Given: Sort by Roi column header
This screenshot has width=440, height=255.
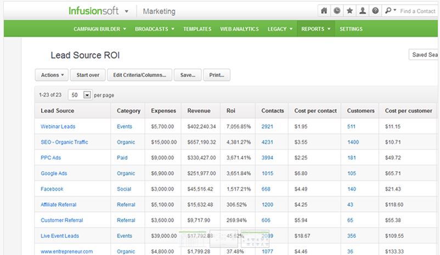Looking at the screenshot, I should pos(230,111).
